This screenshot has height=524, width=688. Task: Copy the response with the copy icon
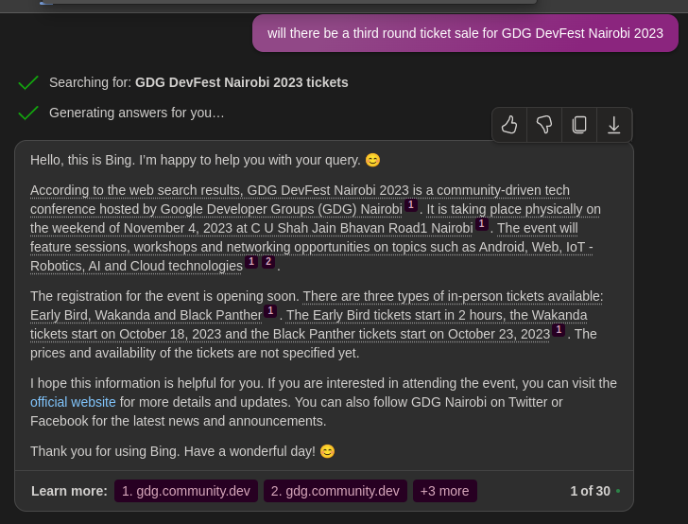pyautogui.click(x=579, y=125)
